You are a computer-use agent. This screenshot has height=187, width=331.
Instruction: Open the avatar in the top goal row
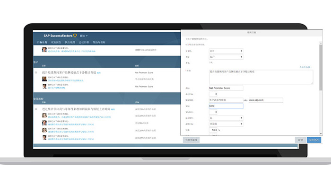(x=44, y=50)
